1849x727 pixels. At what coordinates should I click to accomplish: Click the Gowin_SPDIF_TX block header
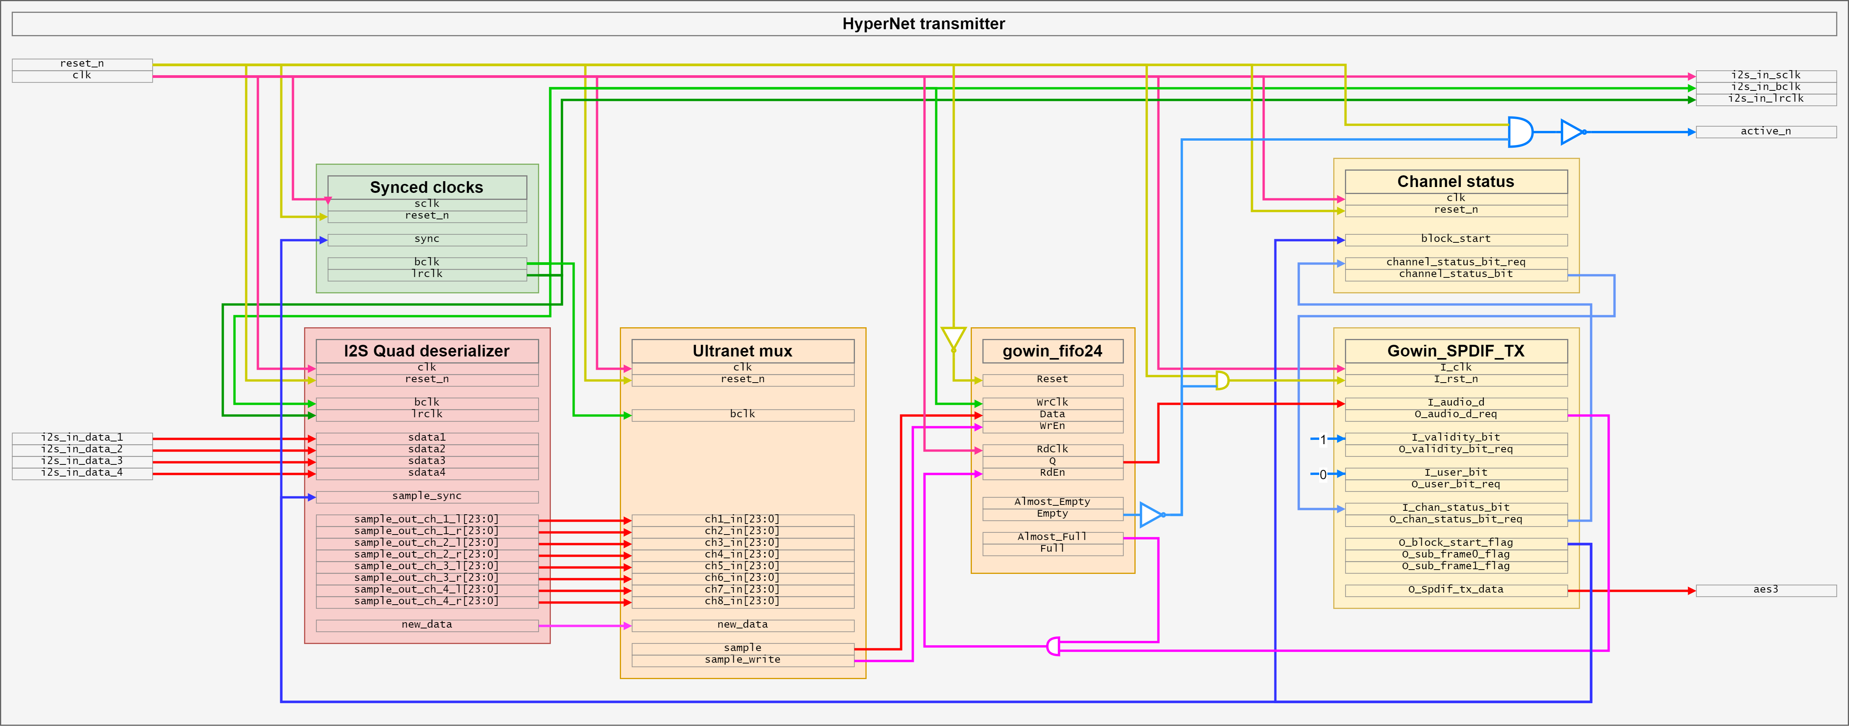(1456, 351)
